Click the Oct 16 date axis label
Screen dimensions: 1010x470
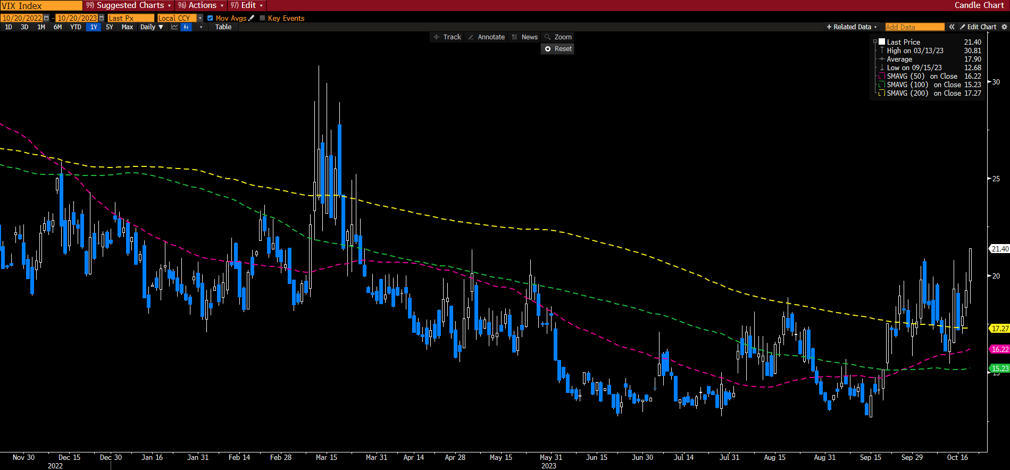point(957,457)
